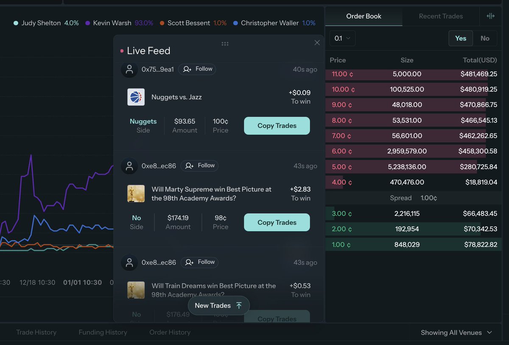
Task: Click the Oscar trophy icon for Marty Supreme
Action: pyautogui.click(x=136, y=193)
